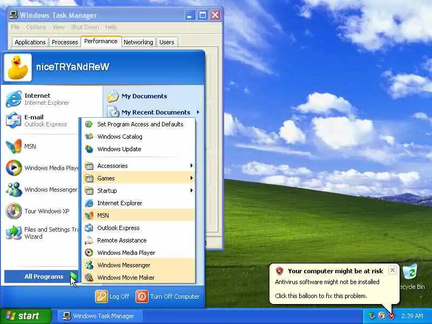This screenshot has width=432, height=324.
Task: Minimize the Windows Task Manager window
Action: click(190, 15)
